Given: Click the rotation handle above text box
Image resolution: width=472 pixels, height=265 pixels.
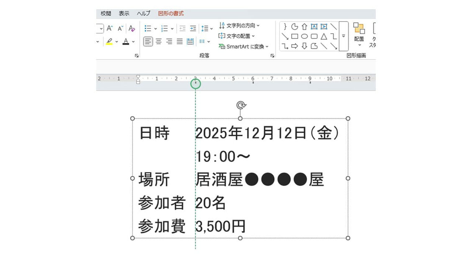Looking at the screenshot, I should click(x=241, y=105).
